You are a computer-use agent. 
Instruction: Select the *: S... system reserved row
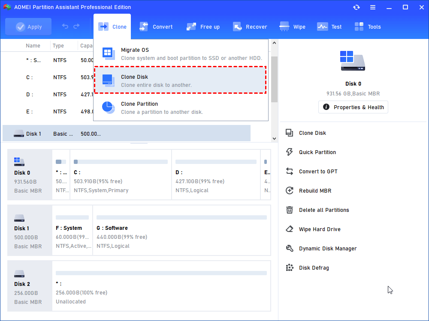pyautogui.click(x=48, y=60)
